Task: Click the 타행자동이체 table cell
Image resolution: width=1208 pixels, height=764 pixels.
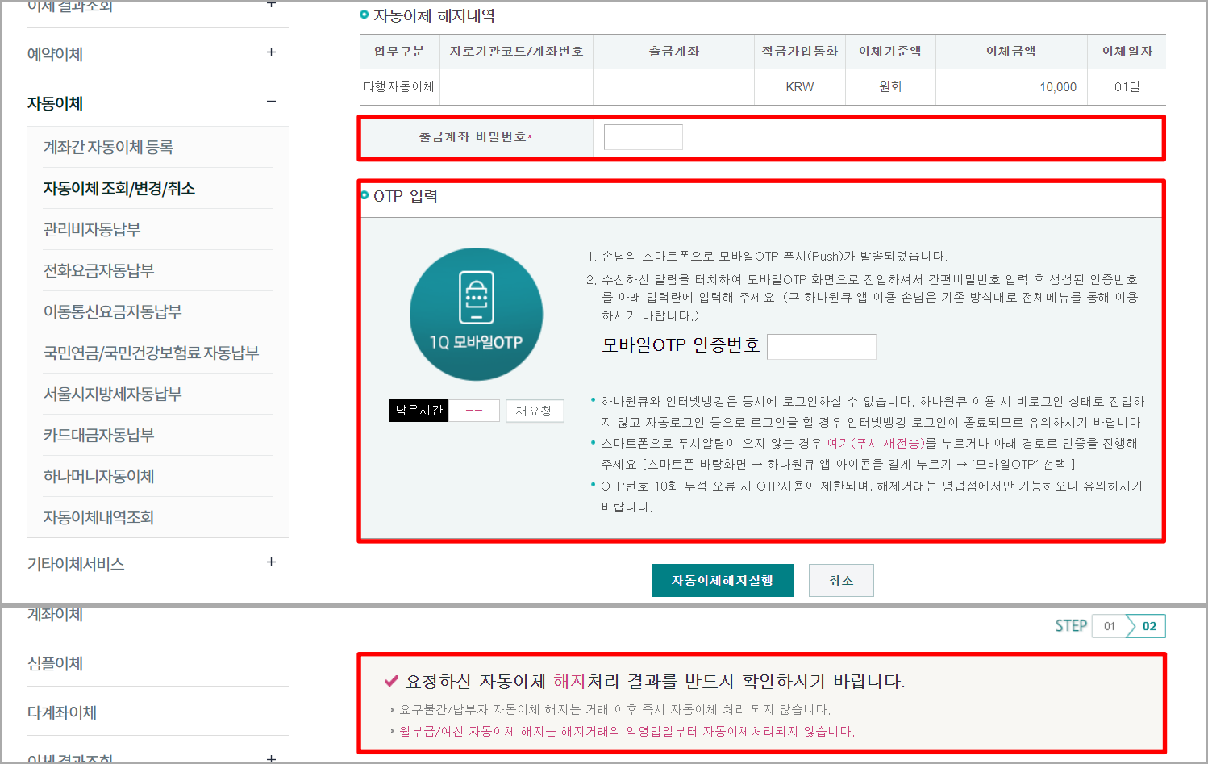Action: coord(399,86)
